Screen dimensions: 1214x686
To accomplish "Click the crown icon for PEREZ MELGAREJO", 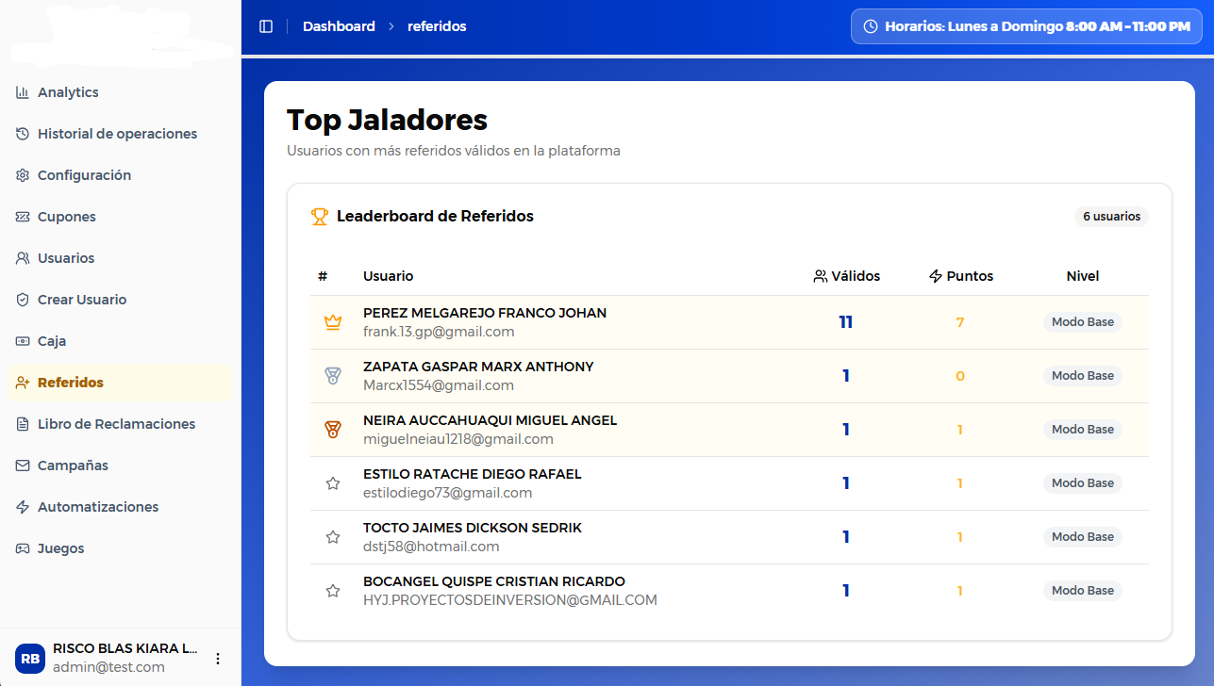I will (x=332, y=322).
